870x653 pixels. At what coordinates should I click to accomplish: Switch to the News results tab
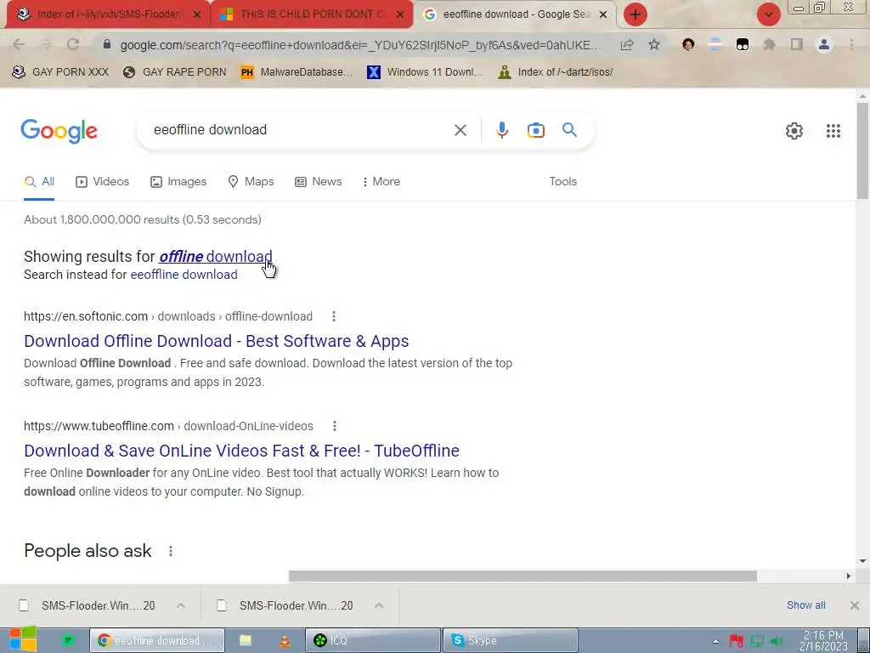[319, 182]
